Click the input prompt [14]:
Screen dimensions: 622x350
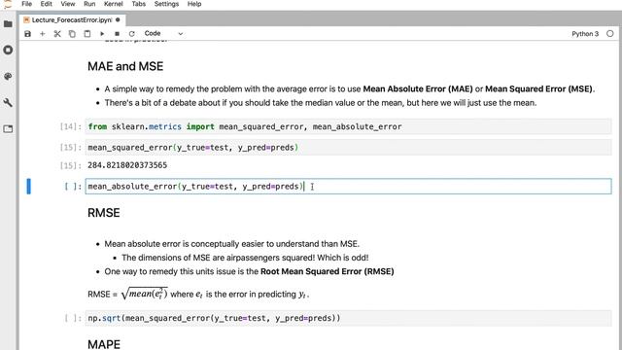coord(71,126)
